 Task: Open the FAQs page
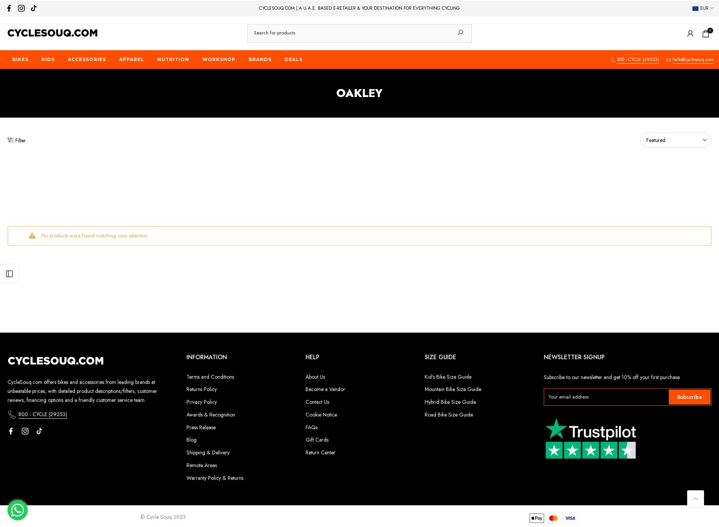(312, 427)
